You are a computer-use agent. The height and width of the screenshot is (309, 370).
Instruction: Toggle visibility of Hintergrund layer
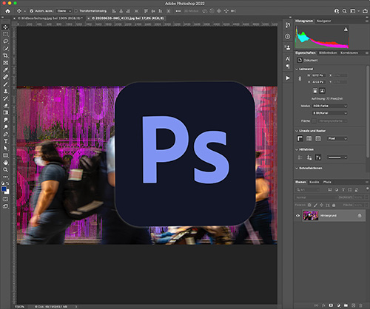coord(297,216)
